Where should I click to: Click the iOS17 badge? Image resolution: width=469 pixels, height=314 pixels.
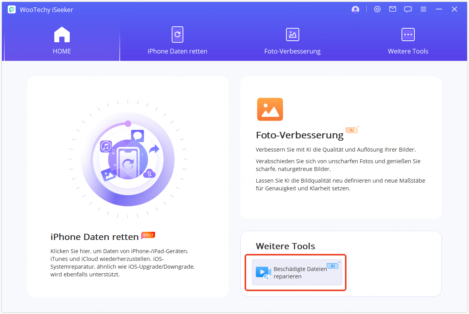148,235
